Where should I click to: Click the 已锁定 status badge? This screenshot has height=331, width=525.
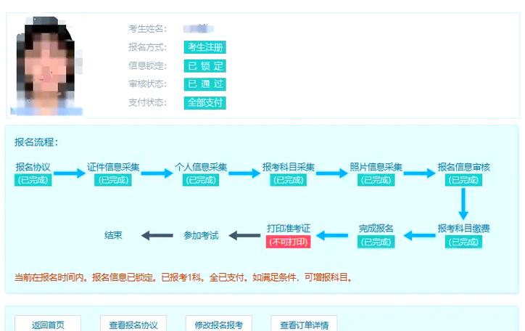coord(205,65)
